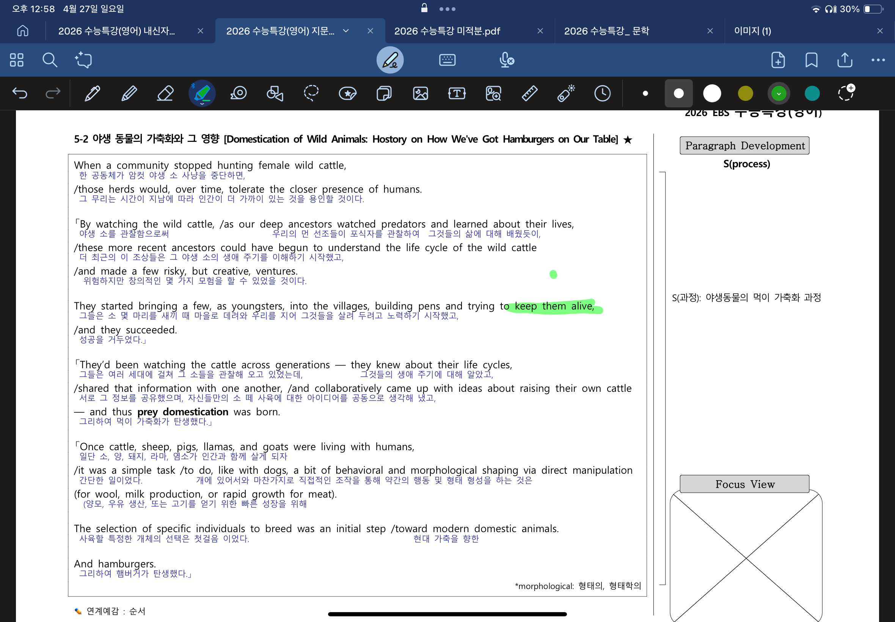Screen dimensions: 895x622
Task: Undo the last stroke
Action: pyautogui.click(x=19, y=93)
